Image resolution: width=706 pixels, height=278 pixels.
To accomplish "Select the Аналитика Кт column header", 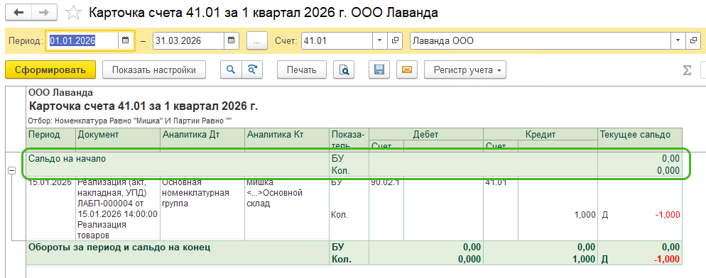I will 287,140.
